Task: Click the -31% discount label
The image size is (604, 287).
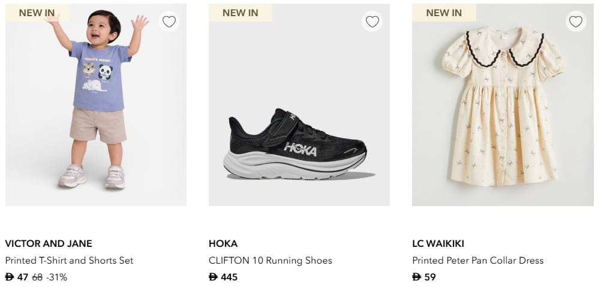Action: click(57, 277)
